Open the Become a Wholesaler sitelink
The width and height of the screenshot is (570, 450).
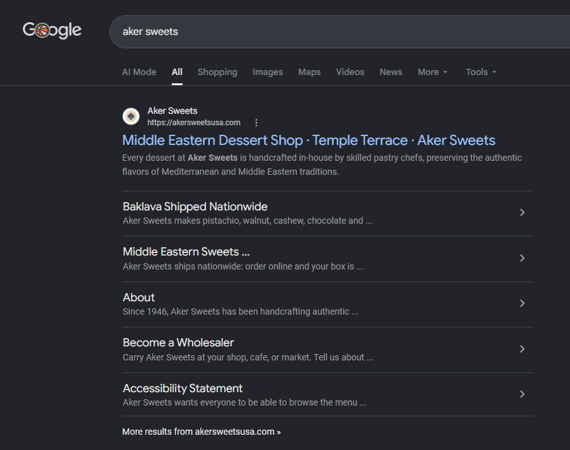pos(178,343)
